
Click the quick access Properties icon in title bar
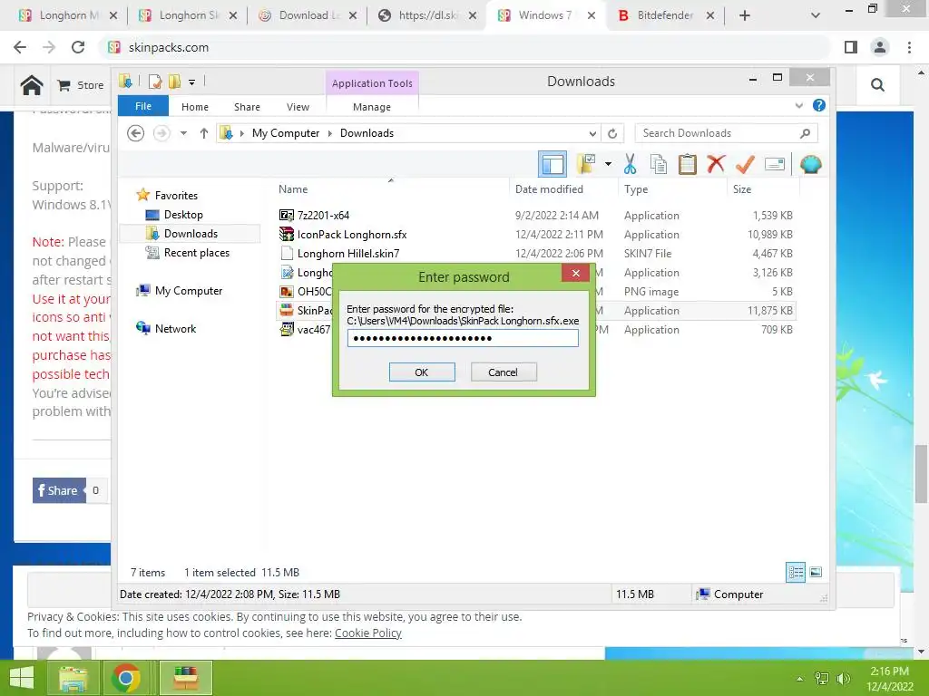coord(155,82)
